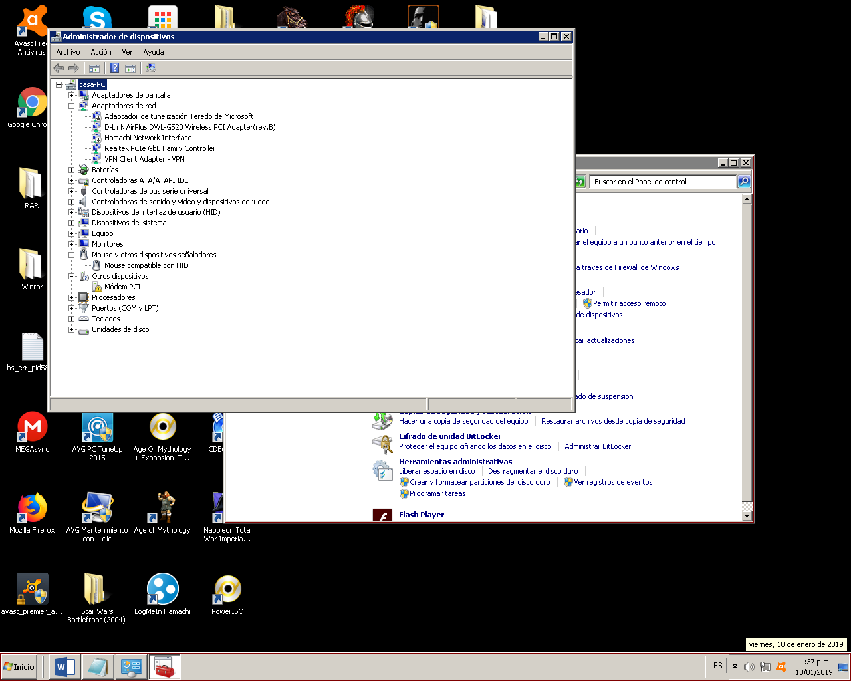Collapse Mouse y otros dispositivos señaladores
Image resolution: width=851 pixels, height=681 pixels.
(x=72, y=255)
